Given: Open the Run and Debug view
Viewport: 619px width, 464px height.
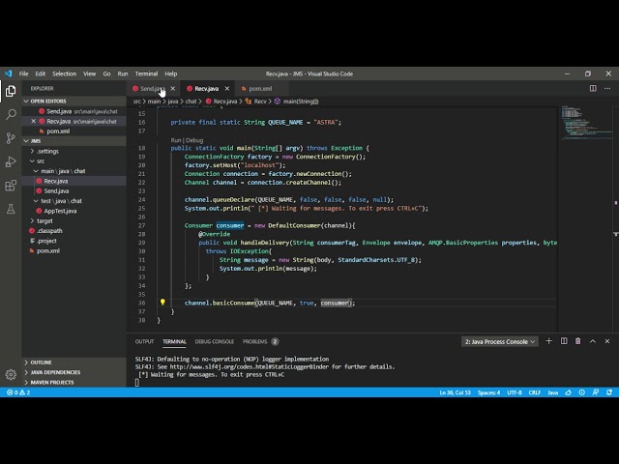Looking at the screenshot, I should [x=11, y=161].
